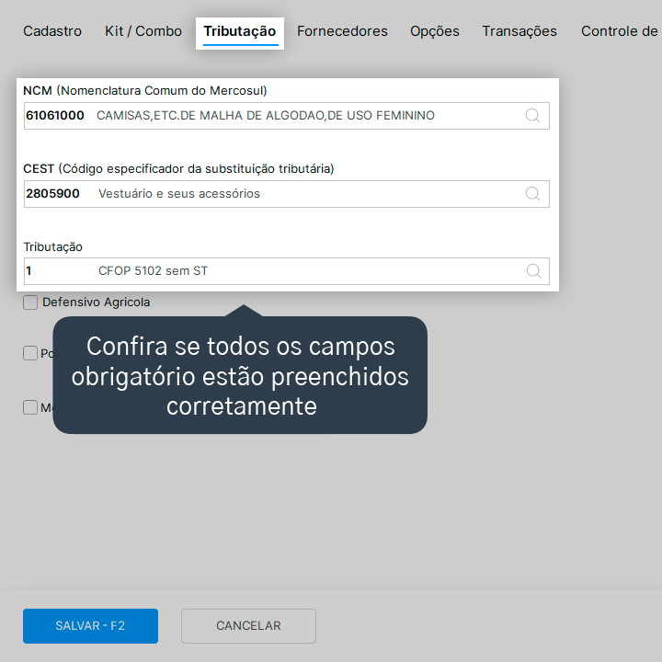Viewport: 662px width, 662px height.
Task: Click the CANCELAR button
Action: 248,626
